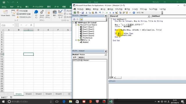Add a new sheet with plus button
The image size is (186, 104).
[69, 94]
